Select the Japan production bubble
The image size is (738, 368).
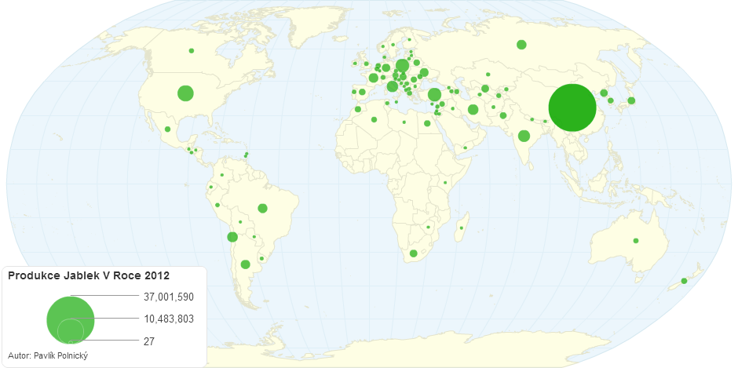pyautogui.click(x=631, y=100)
